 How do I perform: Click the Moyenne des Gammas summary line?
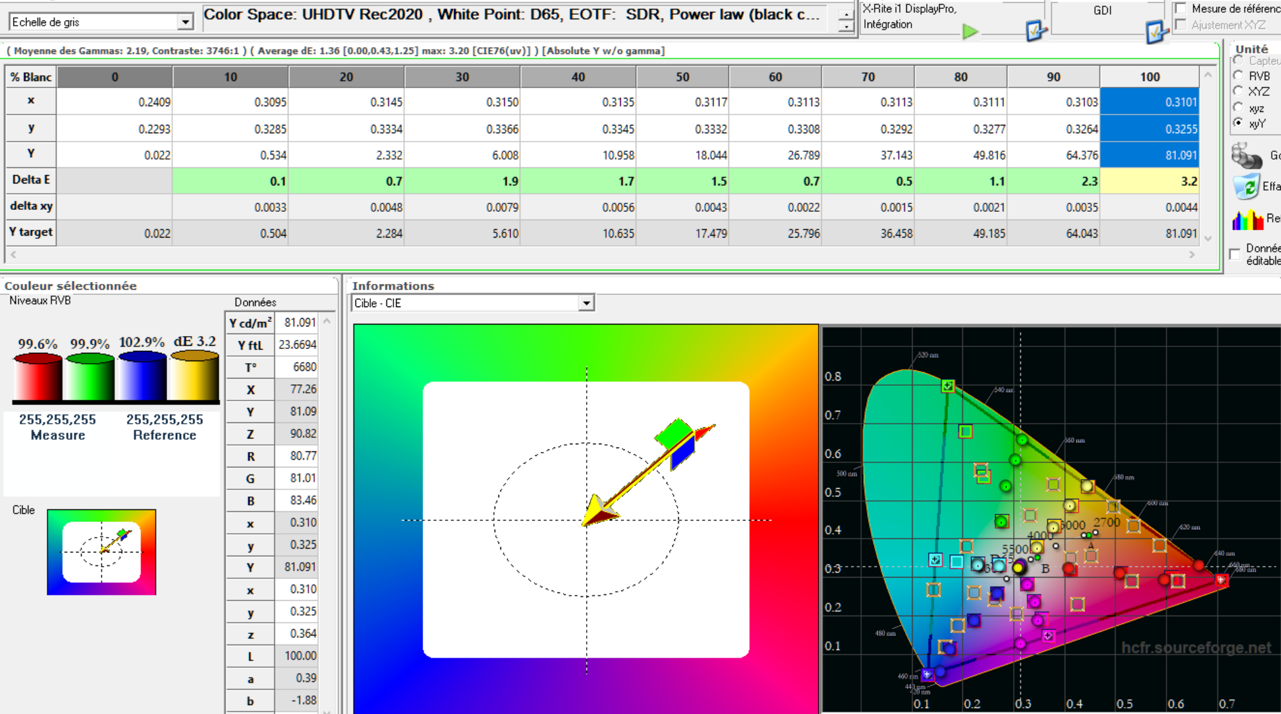tap(335, 51)
